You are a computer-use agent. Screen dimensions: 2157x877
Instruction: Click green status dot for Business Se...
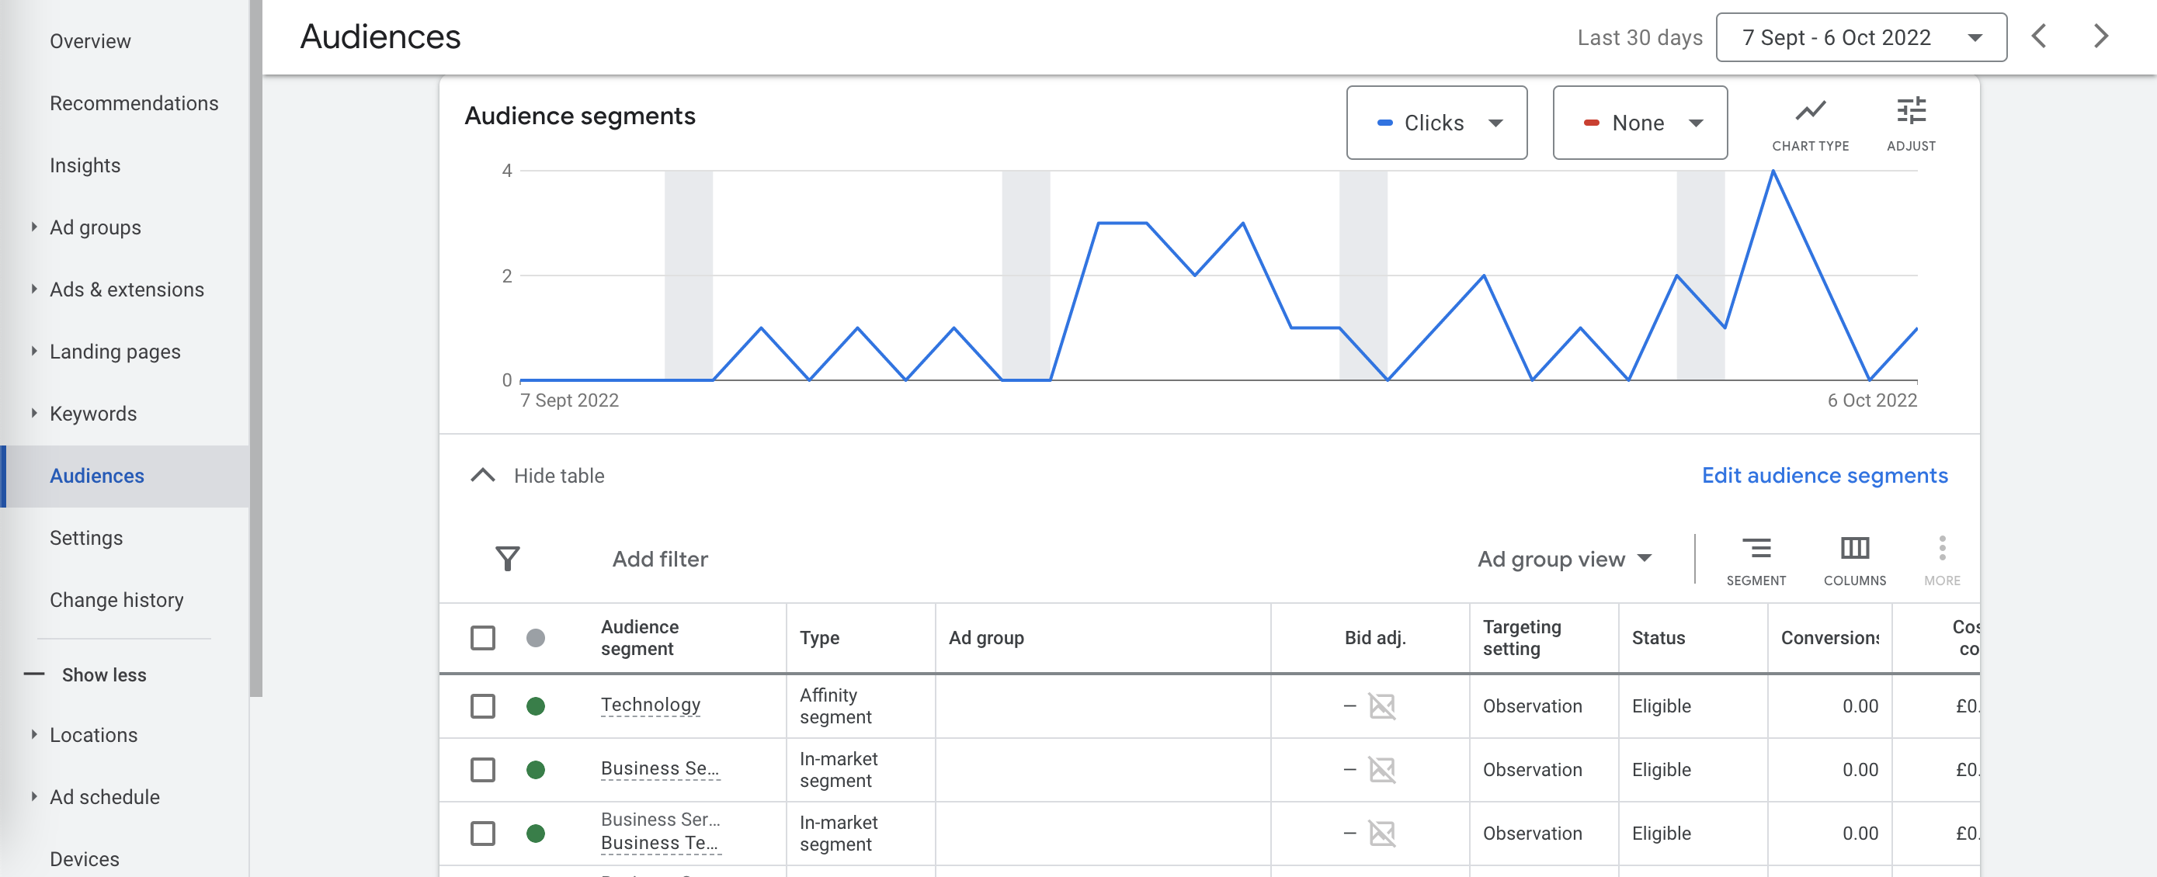point(536,769)
